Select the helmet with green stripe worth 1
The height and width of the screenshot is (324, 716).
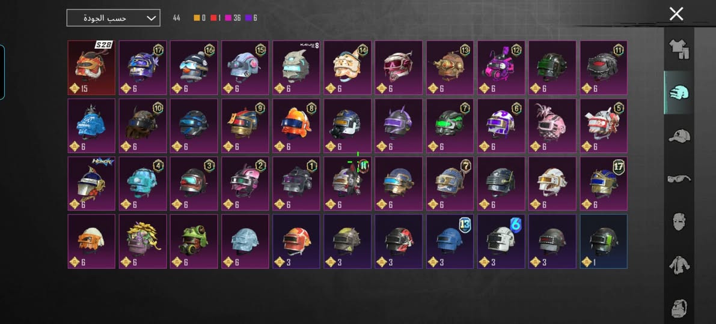click(604, 242)
